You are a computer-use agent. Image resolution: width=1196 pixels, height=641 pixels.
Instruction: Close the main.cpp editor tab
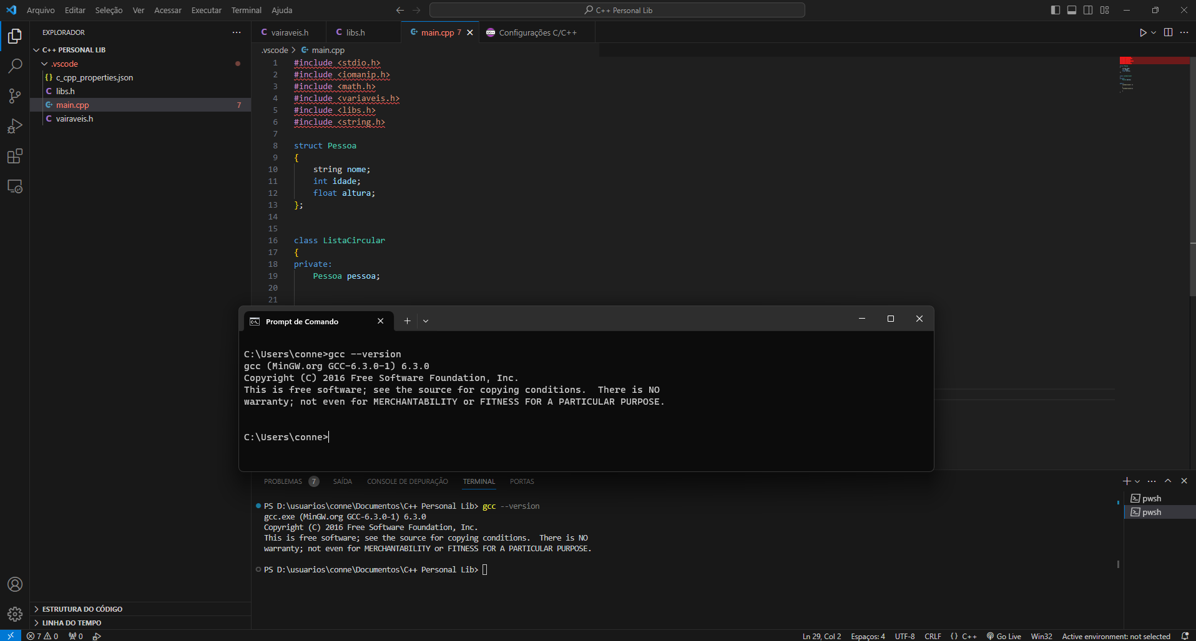coord(470,32)
